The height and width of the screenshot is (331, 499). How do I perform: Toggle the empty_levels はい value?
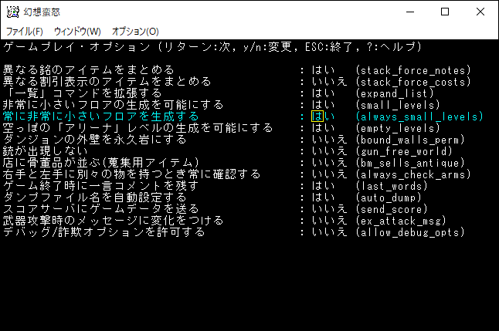point(323,128)
